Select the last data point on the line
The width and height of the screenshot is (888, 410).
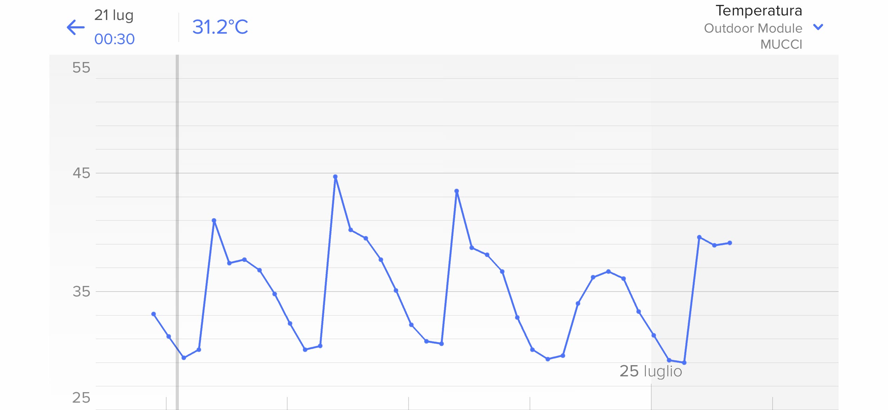[x=730, y=243]
